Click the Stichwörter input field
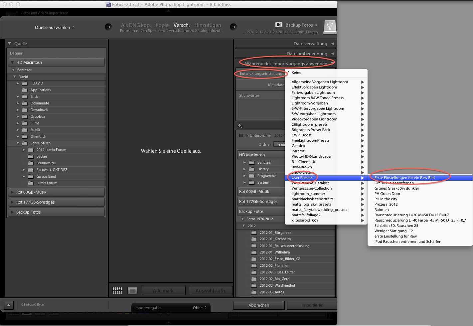Screen dimensions: 473x326 (261, 108)
